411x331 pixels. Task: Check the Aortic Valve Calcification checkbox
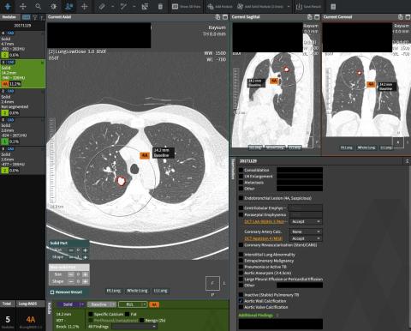(x=241, y=307)
